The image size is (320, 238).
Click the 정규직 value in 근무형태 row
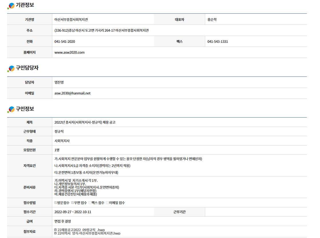(59, 132)
